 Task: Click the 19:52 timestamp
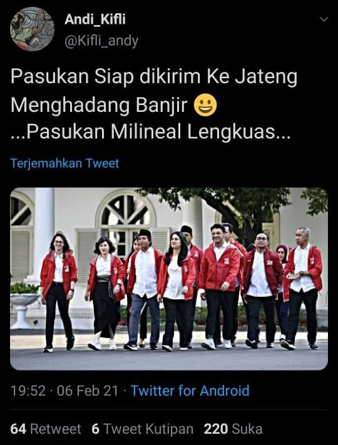tap(28, 391)
